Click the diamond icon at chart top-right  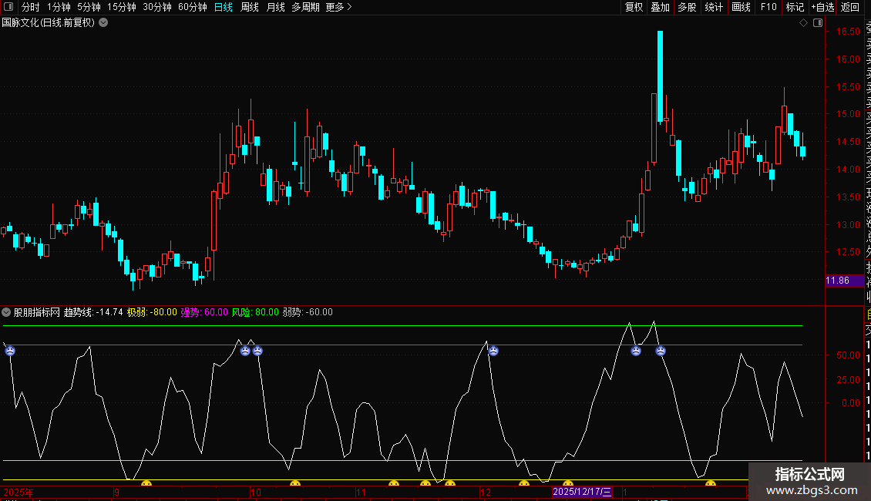(803, 23)
